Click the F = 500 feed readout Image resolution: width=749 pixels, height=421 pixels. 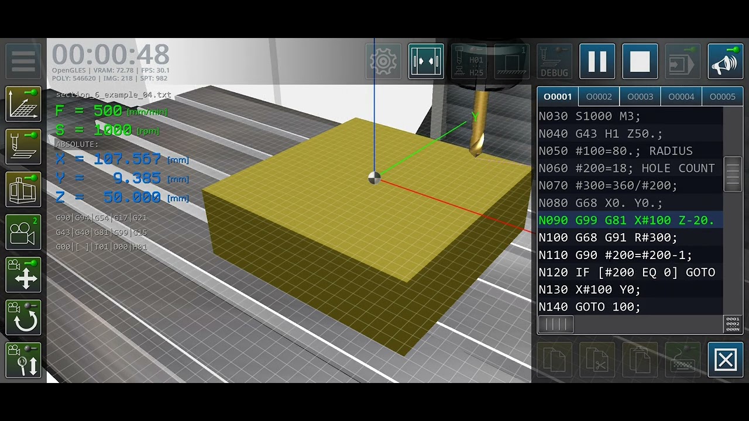(111, 111)
